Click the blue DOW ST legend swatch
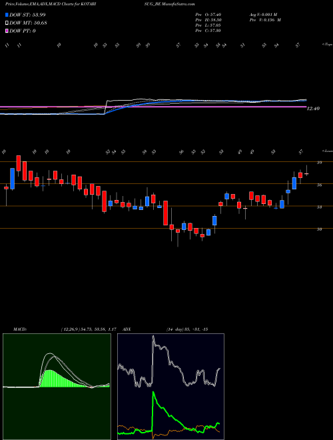The width and height of the screenshot is (333, 440). point(7,15)
